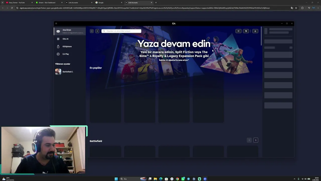Open the wishlist heart icon
Screen dimensions: 321x181
(238, 31)
